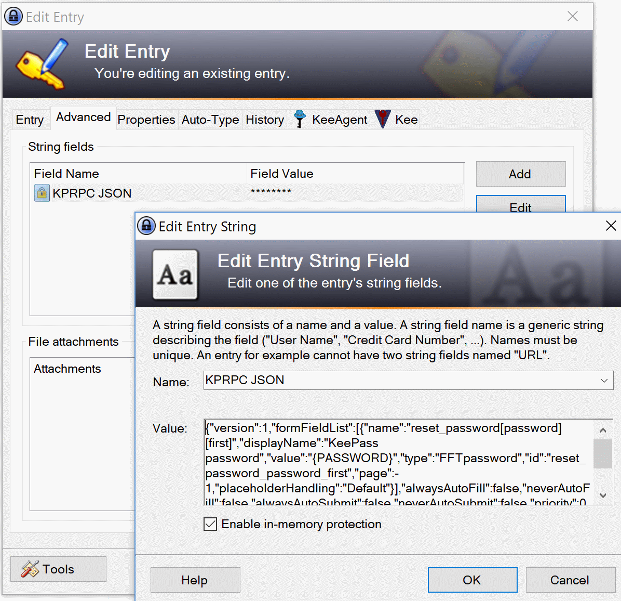The height and width of the screenshot is (601, 621).
Task: Click the Value box scroll up arrow
Action: (x=603, y=430)
